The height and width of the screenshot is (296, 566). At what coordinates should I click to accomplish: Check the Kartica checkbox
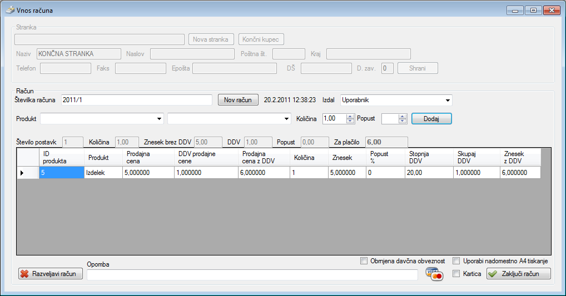point(456,274)
